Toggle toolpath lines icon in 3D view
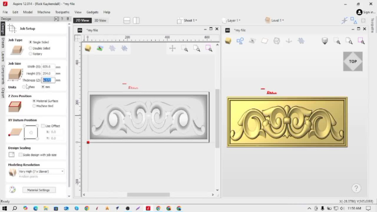The height and width of the screenshot is (212, 377). tap(301, 41)
